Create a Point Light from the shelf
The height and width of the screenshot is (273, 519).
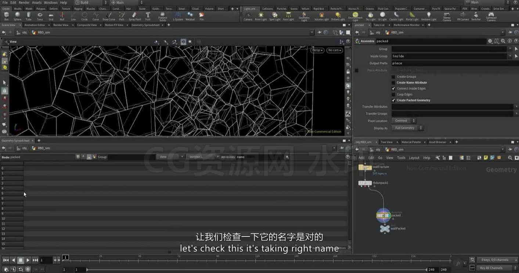pyautogui.click(x=261, y=16)
